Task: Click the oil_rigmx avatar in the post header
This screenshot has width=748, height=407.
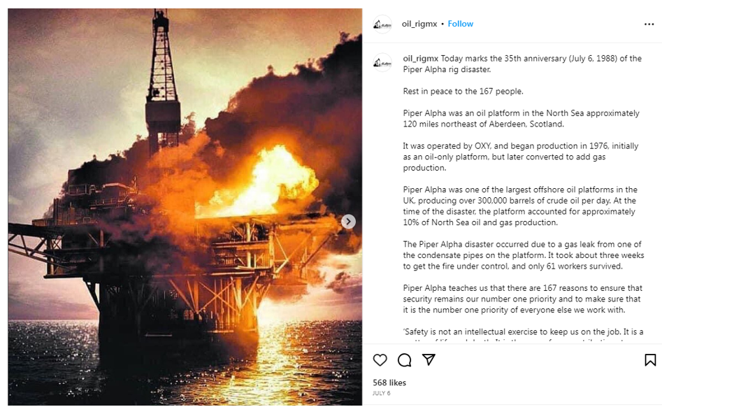Action: pyautogui.click(x=382, y=23)
